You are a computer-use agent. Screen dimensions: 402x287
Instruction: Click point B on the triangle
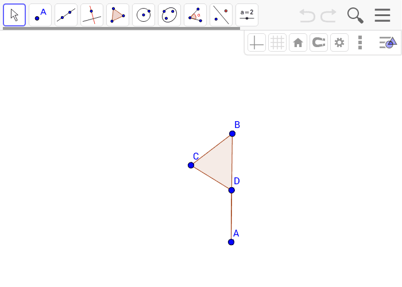232,134
